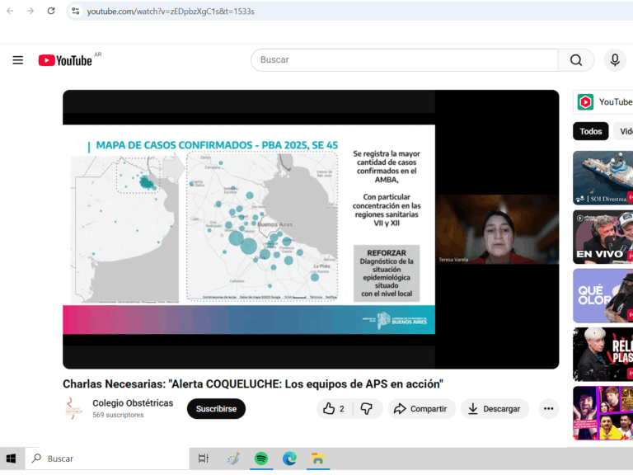The width and height of the screenshot is (633, 475).
Task: Switch to Microsoft Edge from taskbar
Action: click(289, 459)
